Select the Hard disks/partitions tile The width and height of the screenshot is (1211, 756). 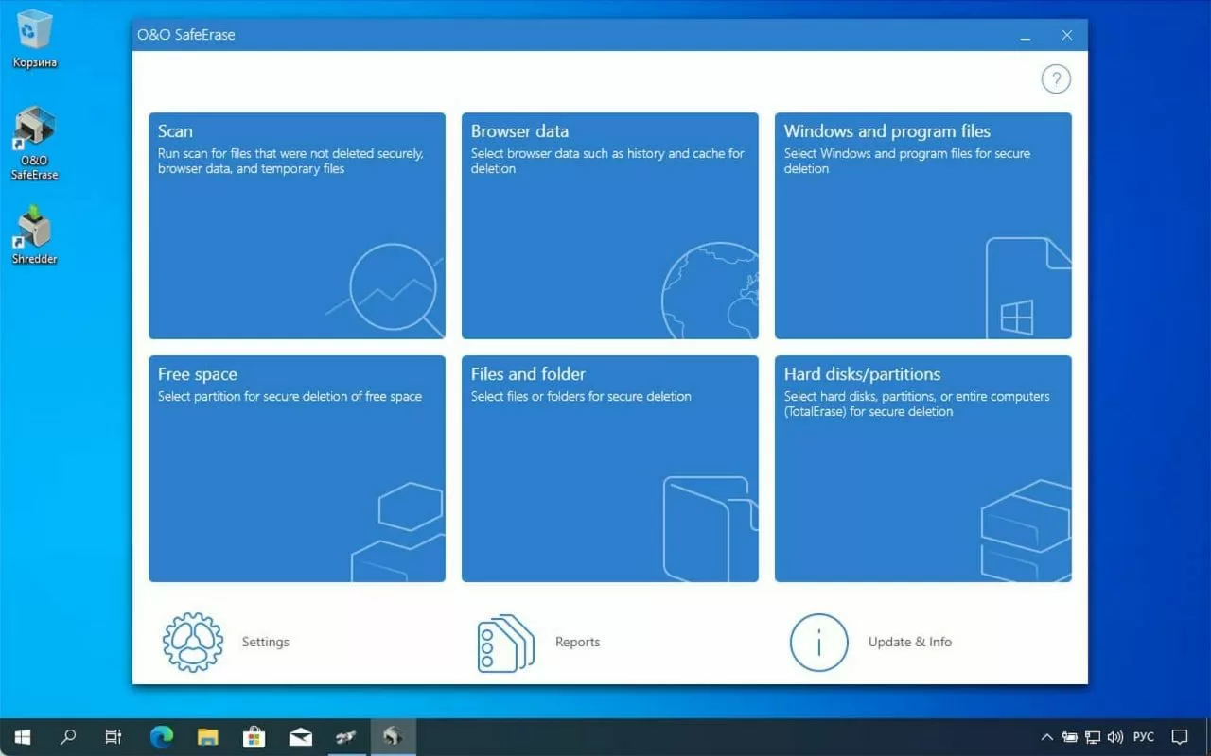point(922,469)
